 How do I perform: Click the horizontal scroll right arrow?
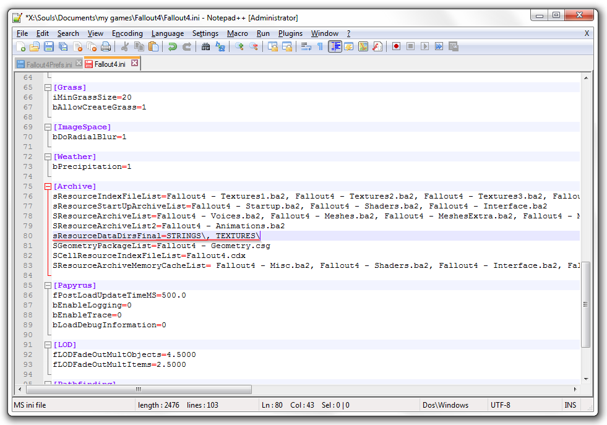pyautogui.click(x=575, y=389)
